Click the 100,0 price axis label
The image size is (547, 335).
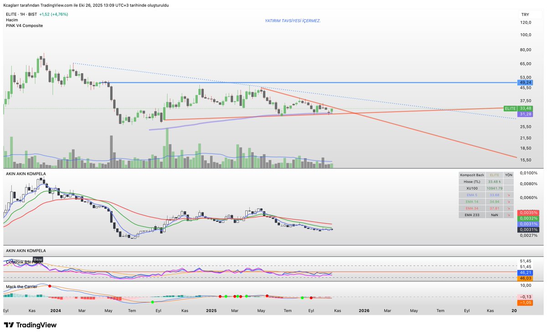[526, 35]
